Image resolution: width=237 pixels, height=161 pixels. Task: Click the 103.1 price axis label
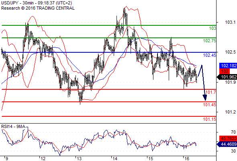coord(230,22)
